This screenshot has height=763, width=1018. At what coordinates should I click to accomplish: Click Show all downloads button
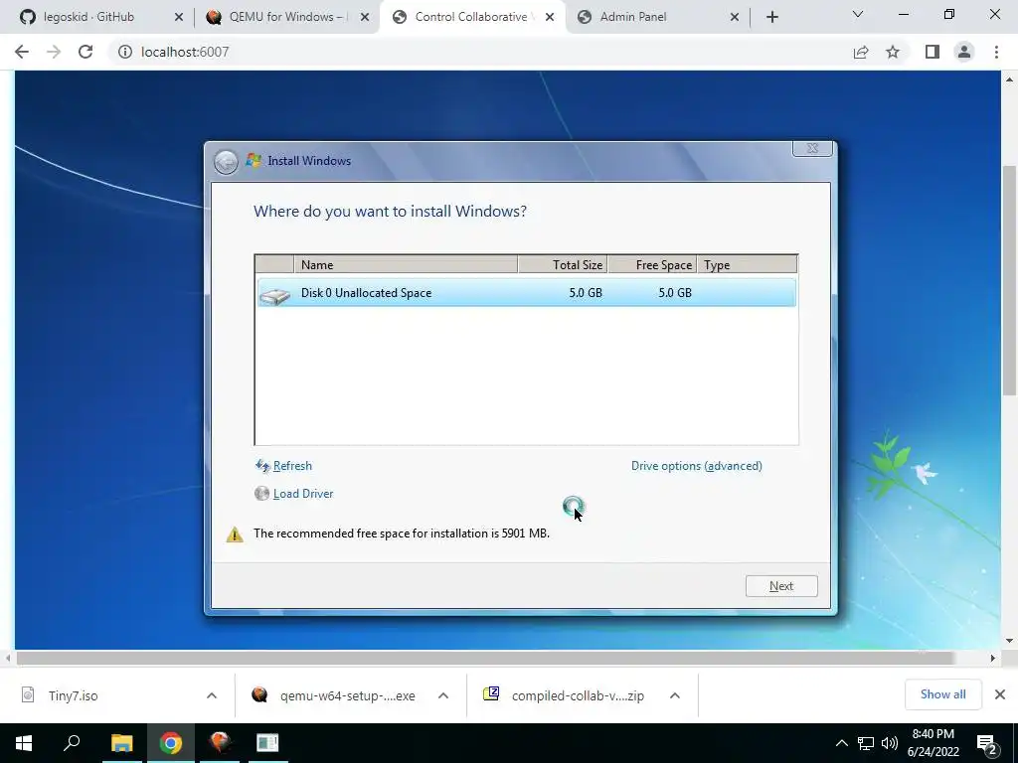[x=942, y=694]
